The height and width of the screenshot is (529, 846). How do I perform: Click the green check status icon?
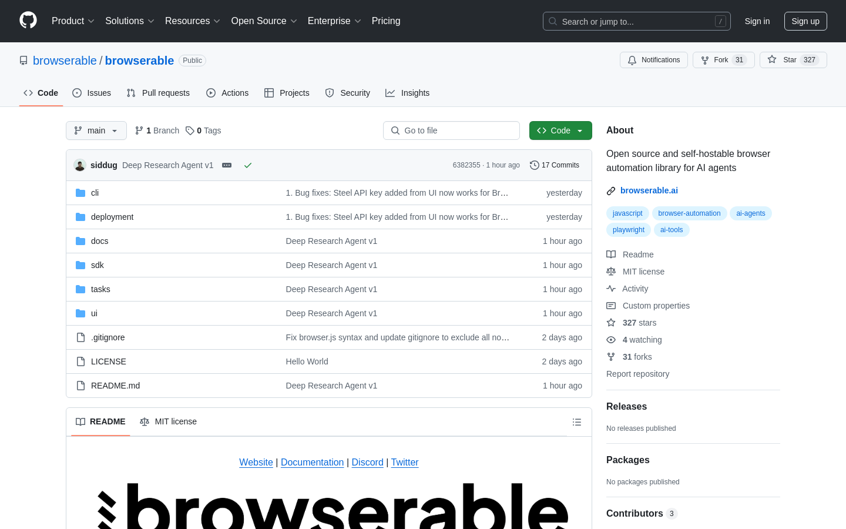click(248, 165)
